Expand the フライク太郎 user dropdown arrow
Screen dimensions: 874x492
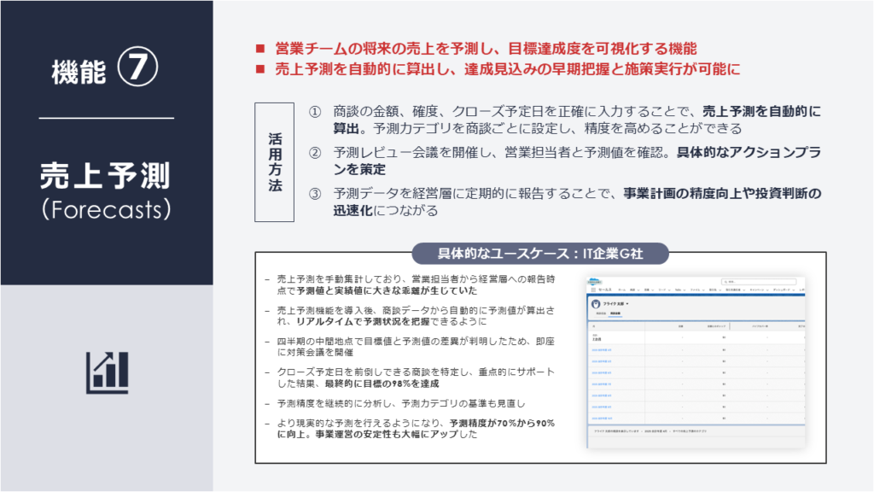point(628,303)
